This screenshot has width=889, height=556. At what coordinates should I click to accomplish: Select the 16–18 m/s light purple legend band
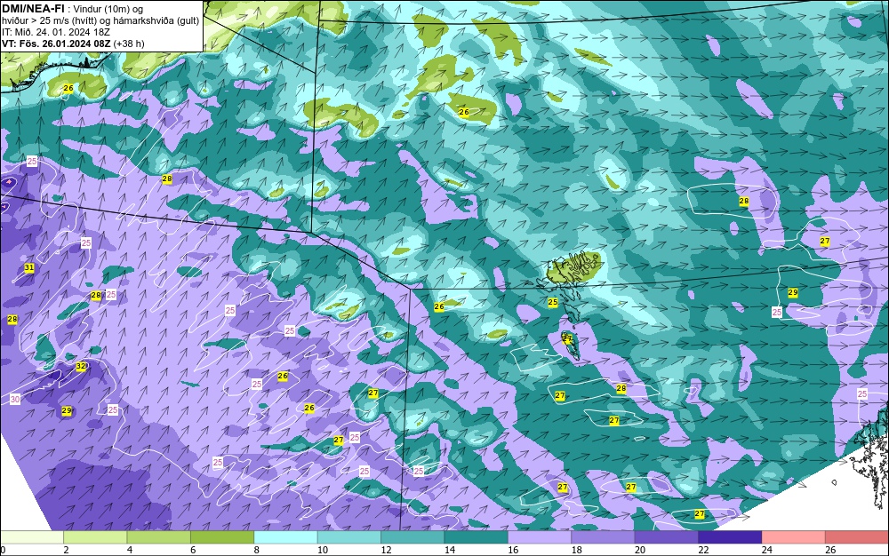[x=540, y=537]
